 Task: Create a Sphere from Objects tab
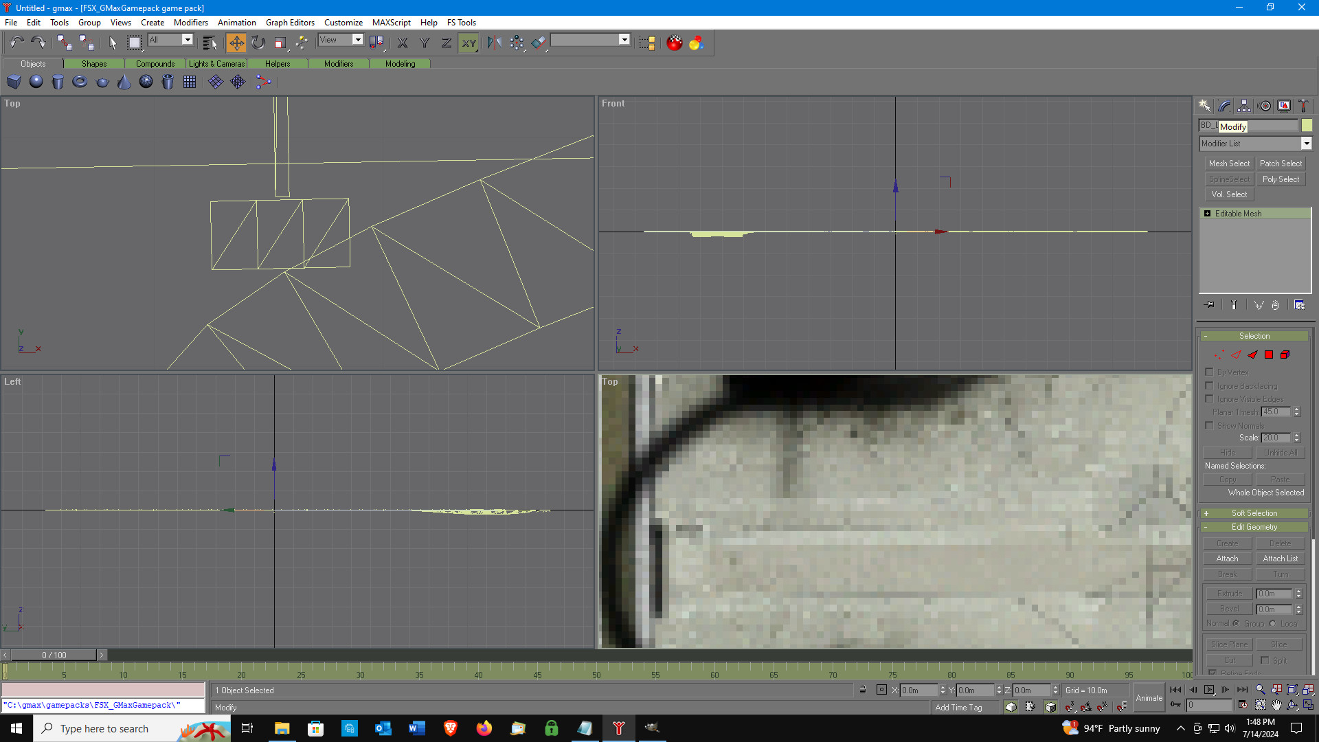point(36,82)
